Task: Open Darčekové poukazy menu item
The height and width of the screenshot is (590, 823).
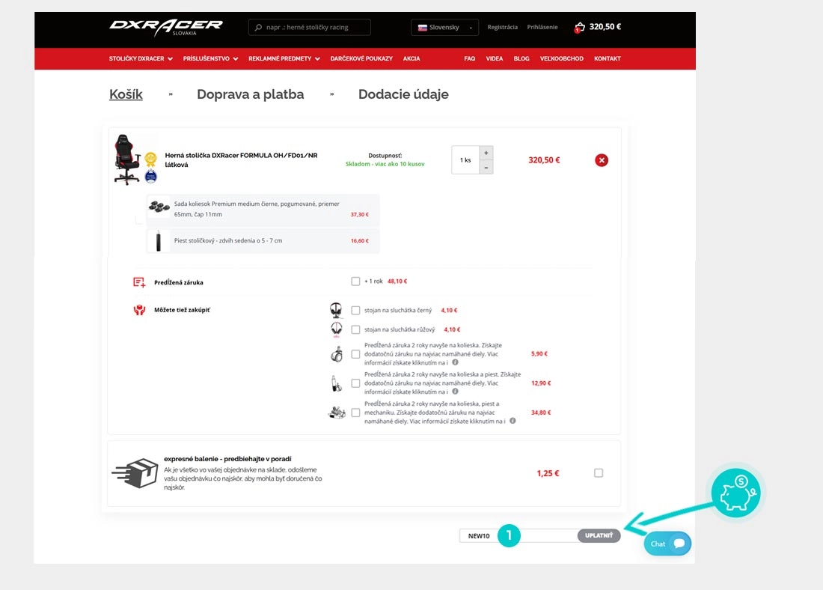Action: pos(361,59)
